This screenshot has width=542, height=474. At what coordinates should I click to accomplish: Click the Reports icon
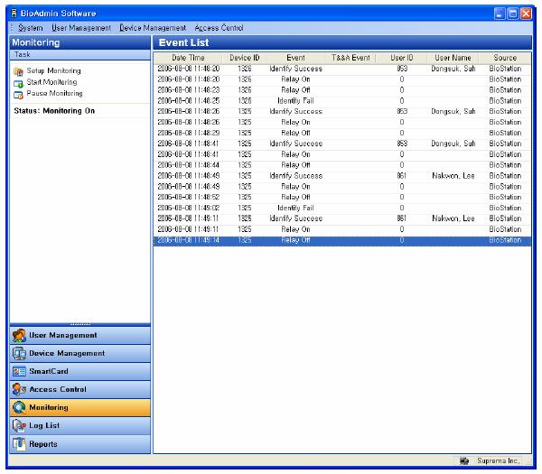pyautogui.click(x=19, y=444)
